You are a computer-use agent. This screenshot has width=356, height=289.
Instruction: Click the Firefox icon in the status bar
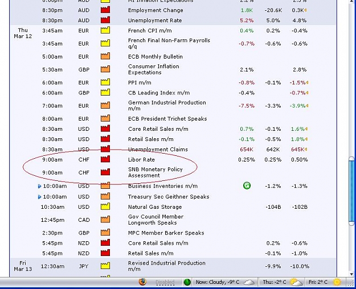[x=142, y=282]
